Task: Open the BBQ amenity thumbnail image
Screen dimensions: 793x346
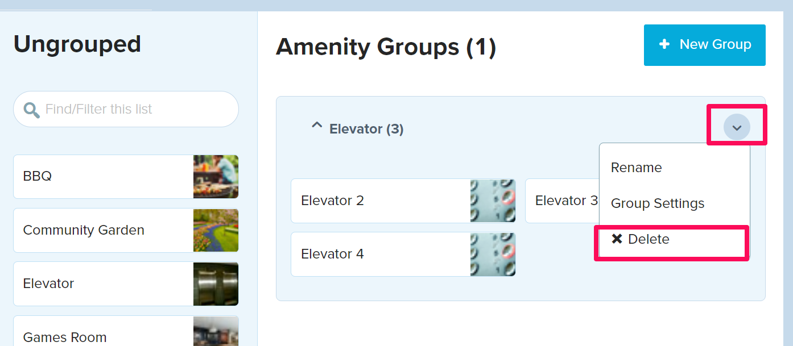Action: [216, 177]
